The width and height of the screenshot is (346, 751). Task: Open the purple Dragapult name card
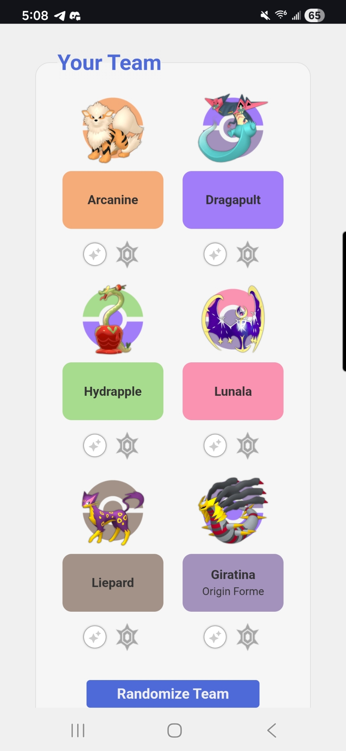pos(233,200)
